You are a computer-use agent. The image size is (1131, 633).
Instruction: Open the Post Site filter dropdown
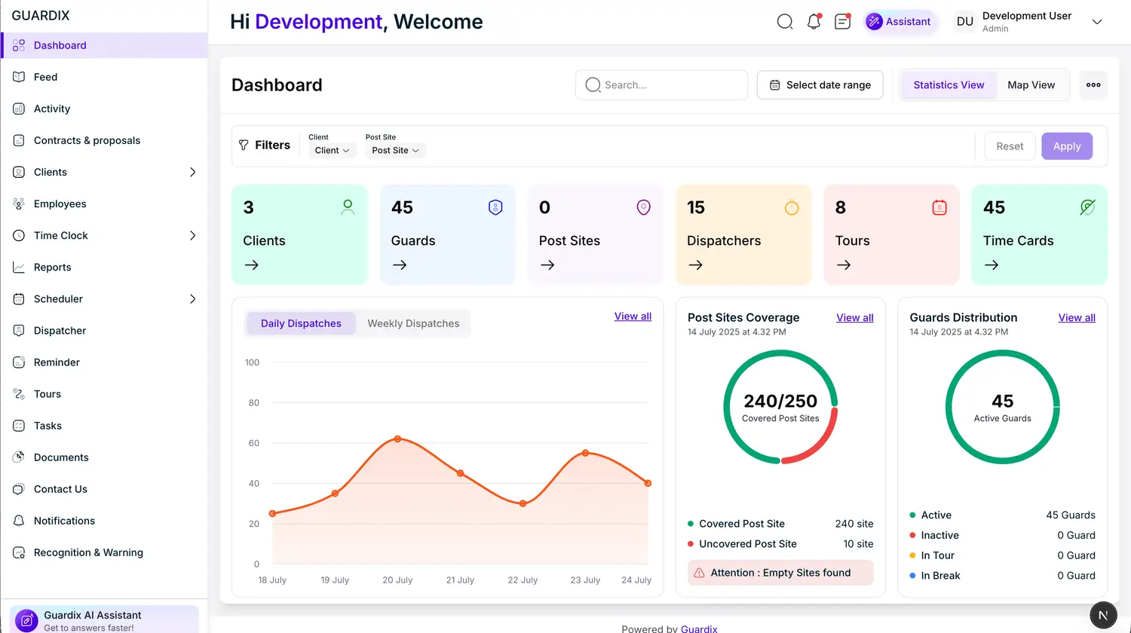[x=395, y=151]
